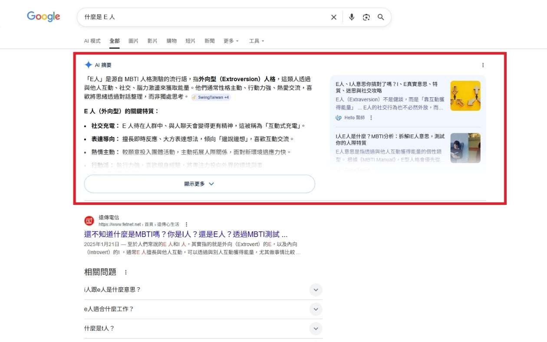
Task: Switch to the 圖片 search tab
Action: click(x=133, y=40)
